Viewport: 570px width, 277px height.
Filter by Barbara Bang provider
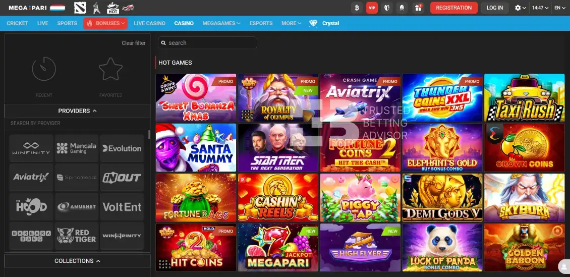[x=31, y=236]
